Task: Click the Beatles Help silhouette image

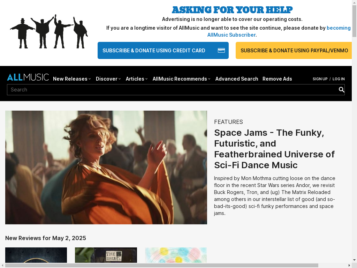Action: coord(49,31)
